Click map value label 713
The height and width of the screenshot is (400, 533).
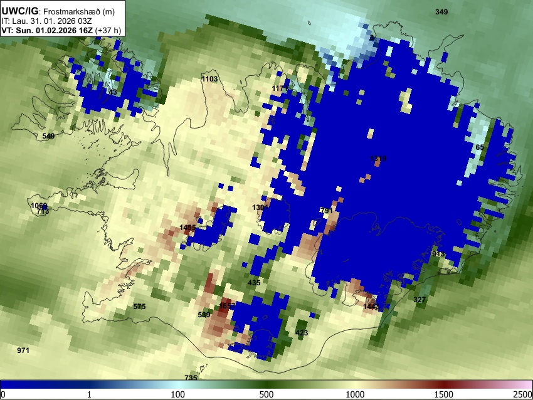point(43,211)
